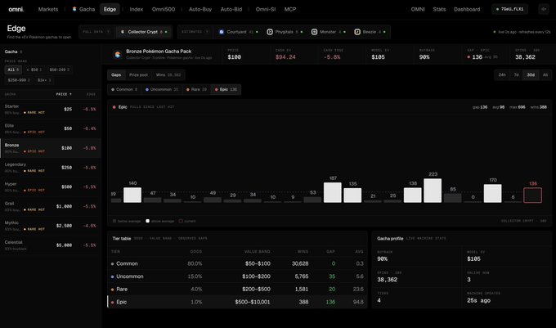
Task: Select the Bronze gacha row
Action: (51, 148)
